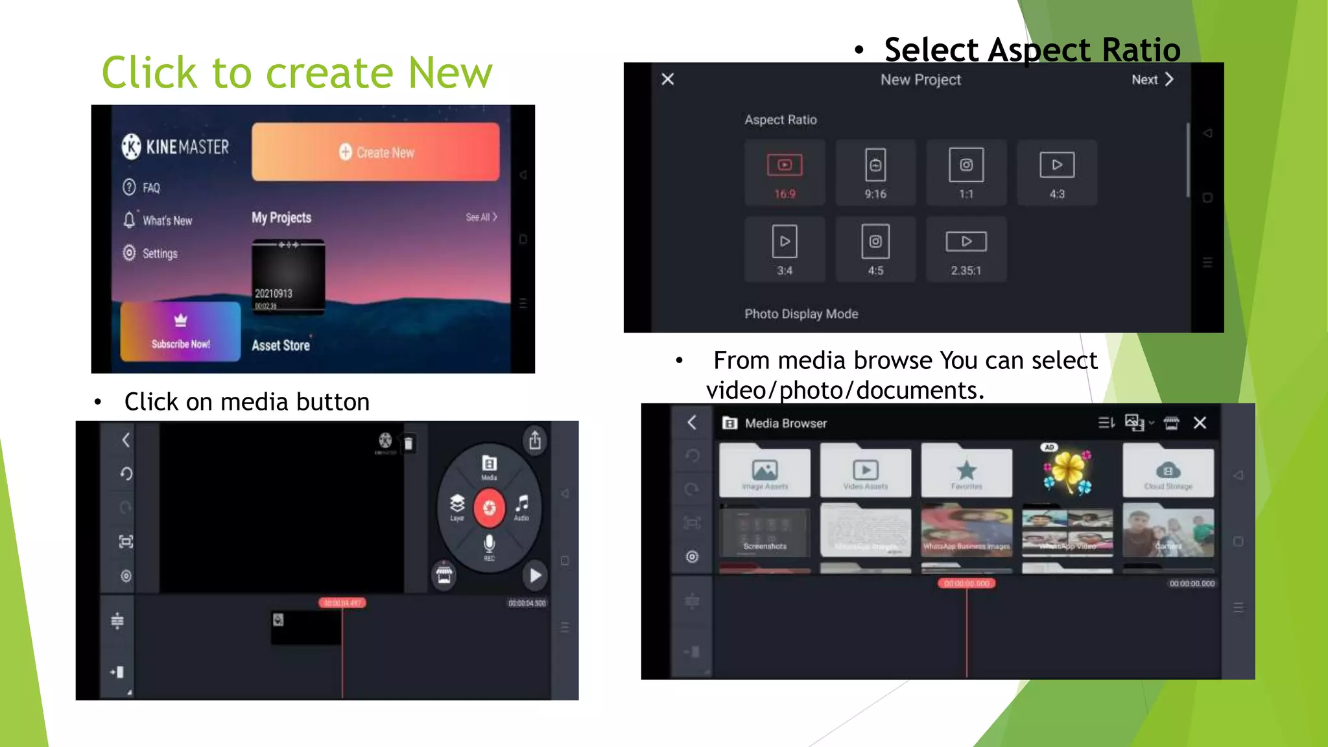Click the Create New project button
The width and height of the screenshot is (1328, 747).
coord(375,152)
